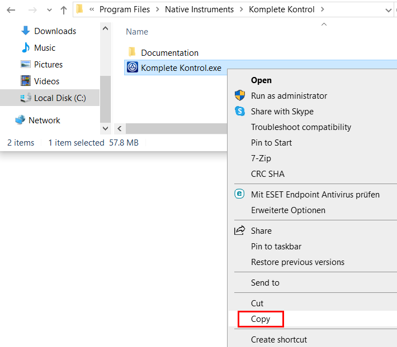Click the sort direction caret above columns
Image resolution: width=397 pixels, height=347 pixels.
(324, 24)
